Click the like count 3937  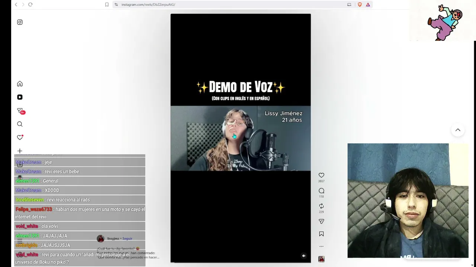(321, 181)
